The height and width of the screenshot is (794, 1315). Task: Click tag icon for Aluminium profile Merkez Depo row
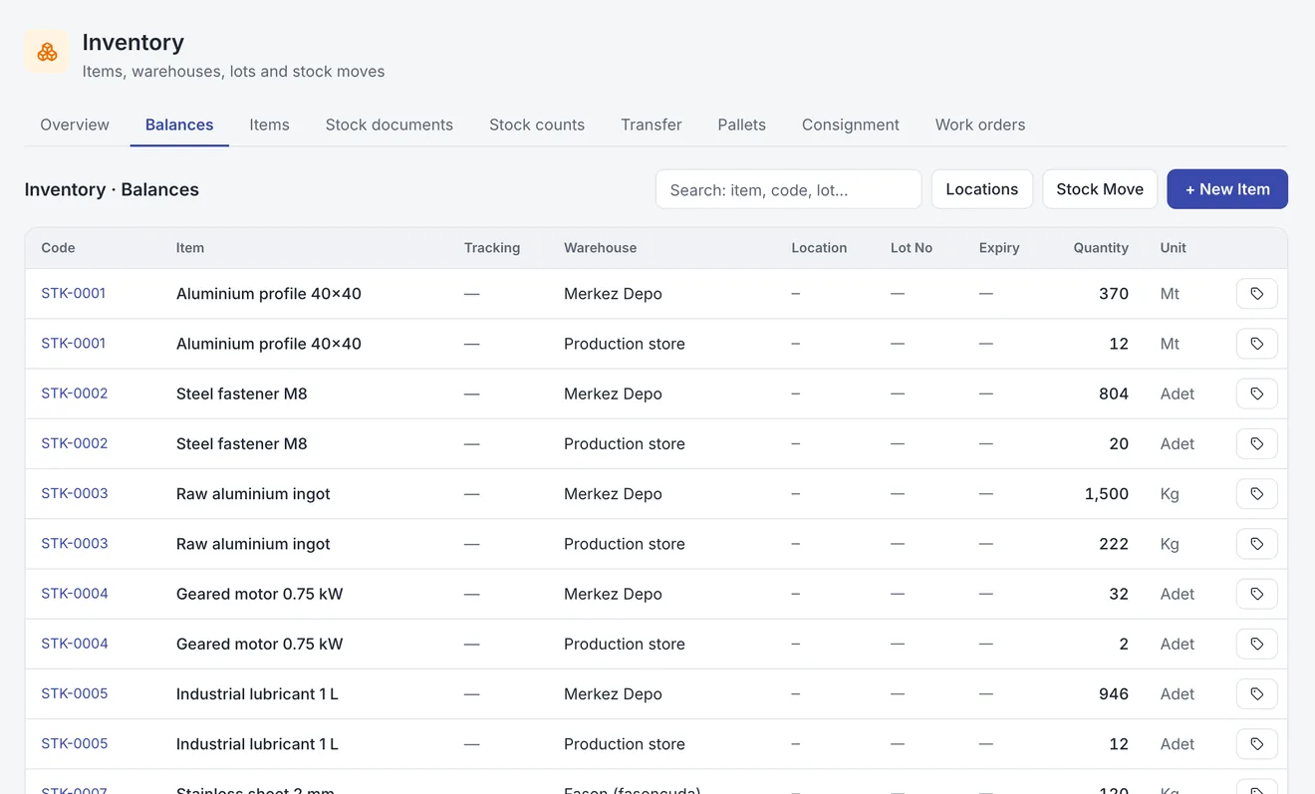pyautogui.click(x=1256, y=294)
